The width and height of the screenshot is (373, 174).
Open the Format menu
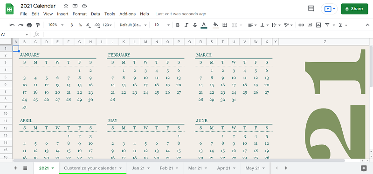click(80, 14)
